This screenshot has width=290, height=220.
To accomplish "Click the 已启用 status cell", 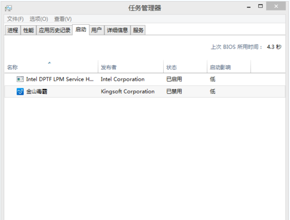I will [174, 79].
